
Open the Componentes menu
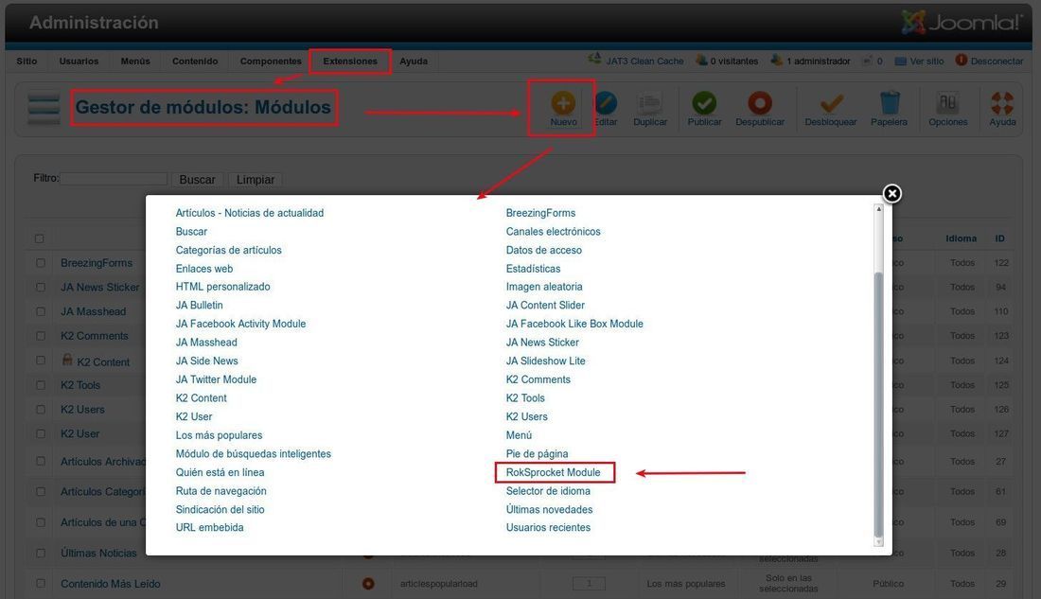[x=271, y=62]
